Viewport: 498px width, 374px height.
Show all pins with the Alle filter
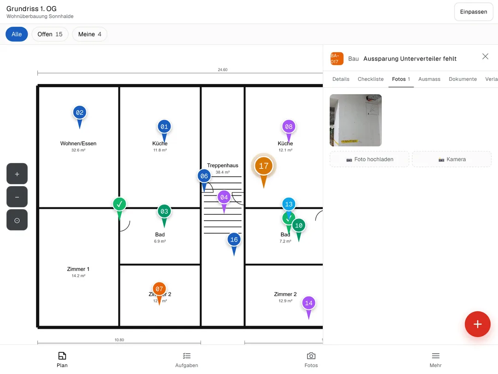[17, 34]
